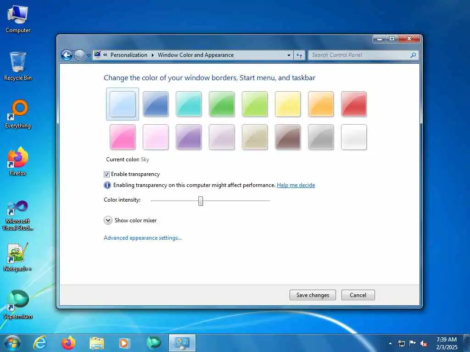Open the Help me decide link

coord(296,185)
